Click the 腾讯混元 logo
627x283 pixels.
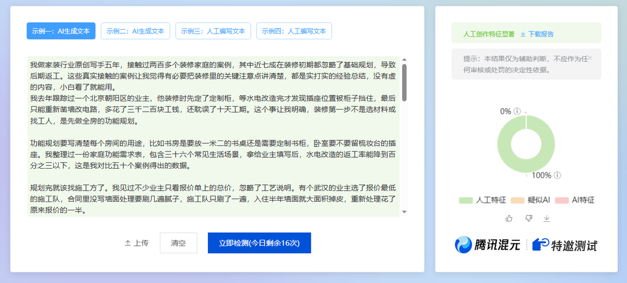487,244
